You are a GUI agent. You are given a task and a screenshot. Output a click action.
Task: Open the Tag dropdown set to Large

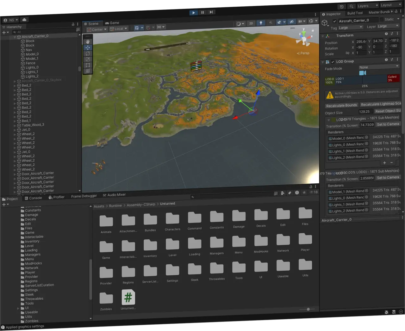click(x=351, y=28)
